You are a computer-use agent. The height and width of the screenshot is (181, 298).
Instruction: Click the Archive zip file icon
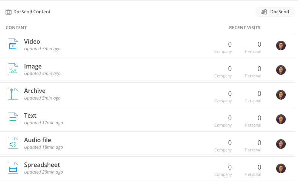13,94
